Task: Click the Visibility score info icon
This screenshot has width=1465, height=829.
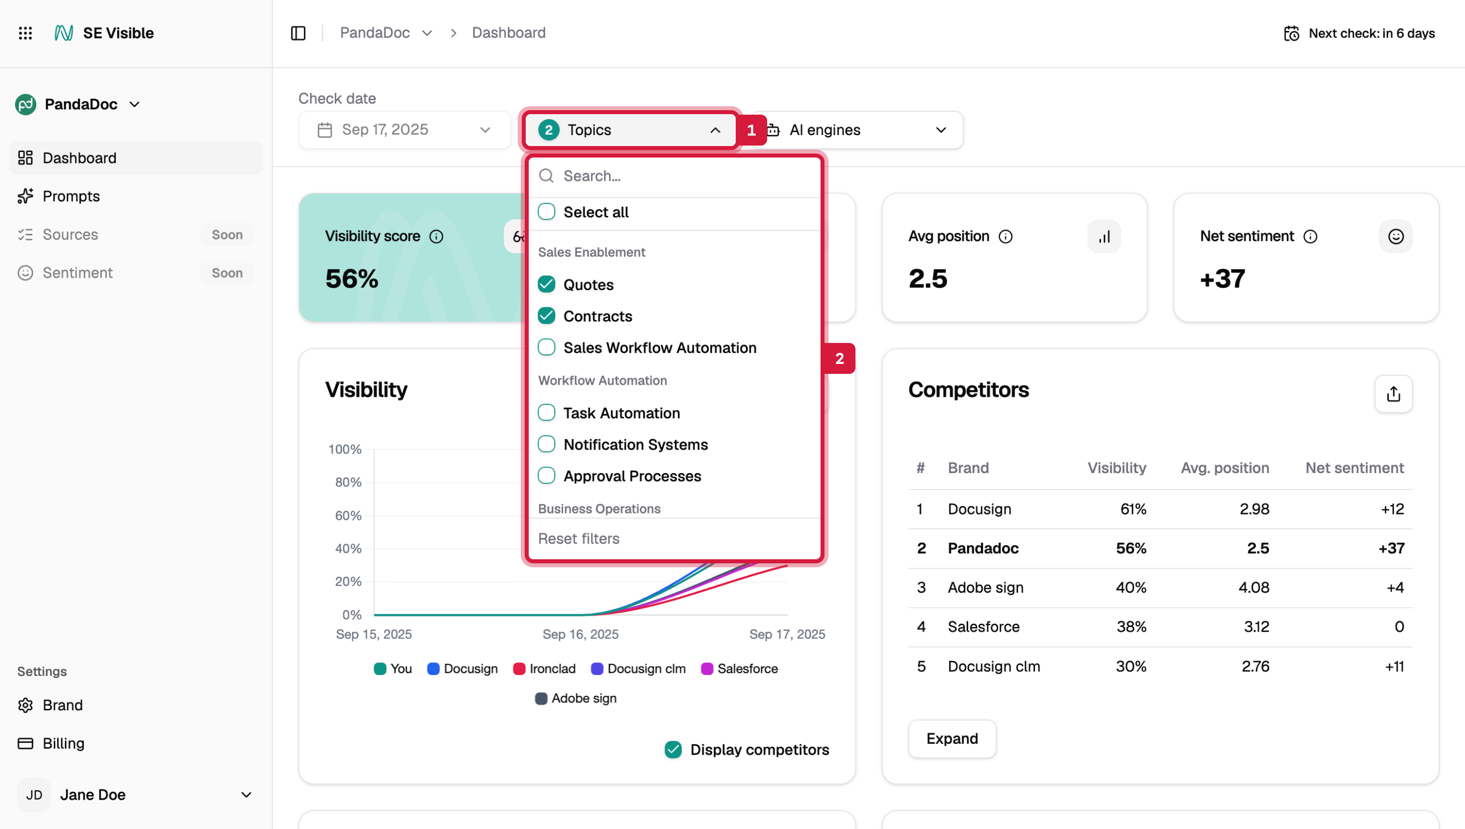Action: (x=436, y=236)
